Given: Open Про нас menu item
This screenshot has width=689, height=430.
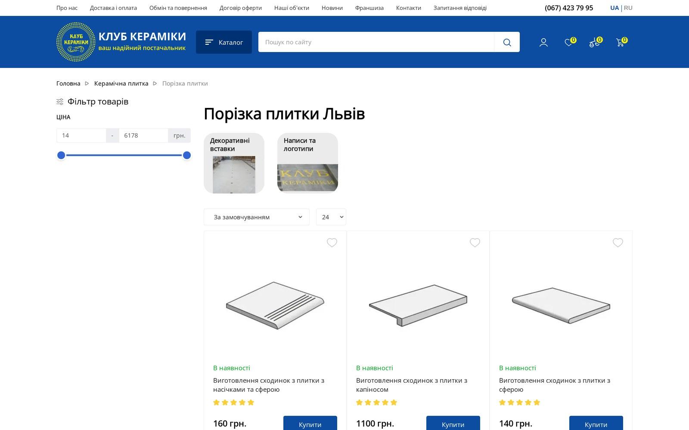Looking at the screenshot, I should (67, 8).
